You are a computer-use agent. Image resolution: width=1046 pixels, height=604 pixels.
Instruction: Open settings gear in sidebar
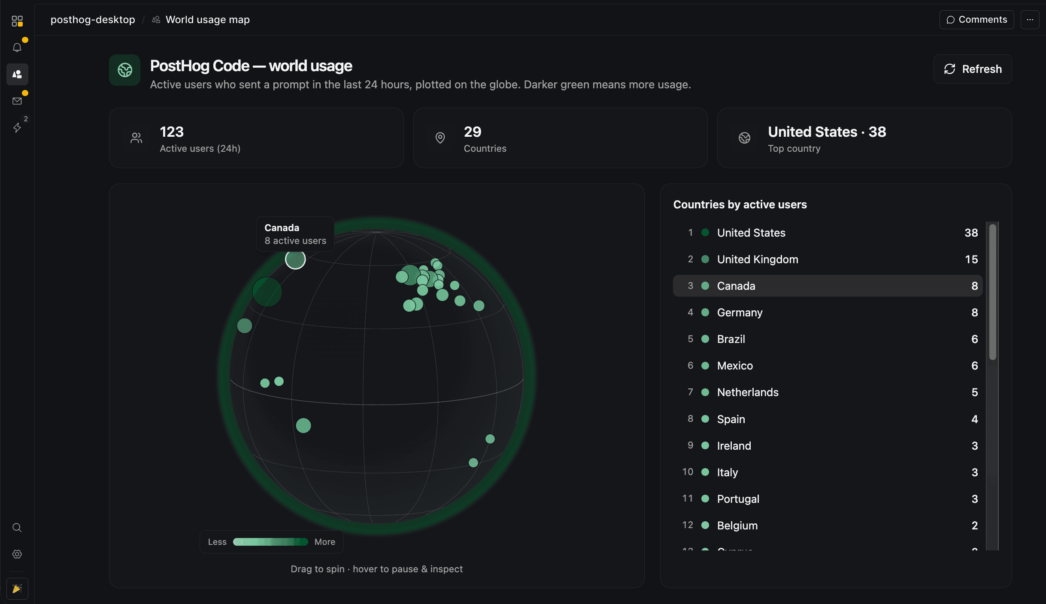(x=17, y=554)
